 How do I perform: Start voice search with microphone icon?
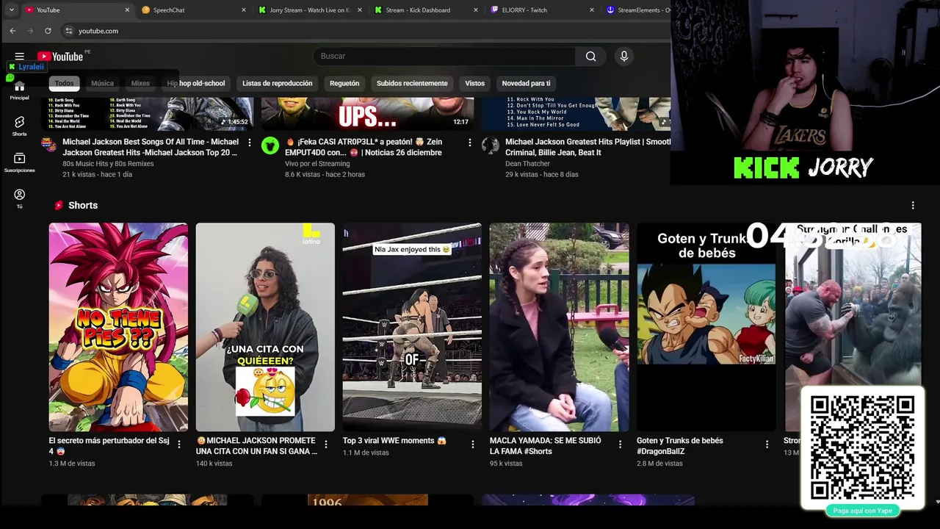click(x=624, y=57)
